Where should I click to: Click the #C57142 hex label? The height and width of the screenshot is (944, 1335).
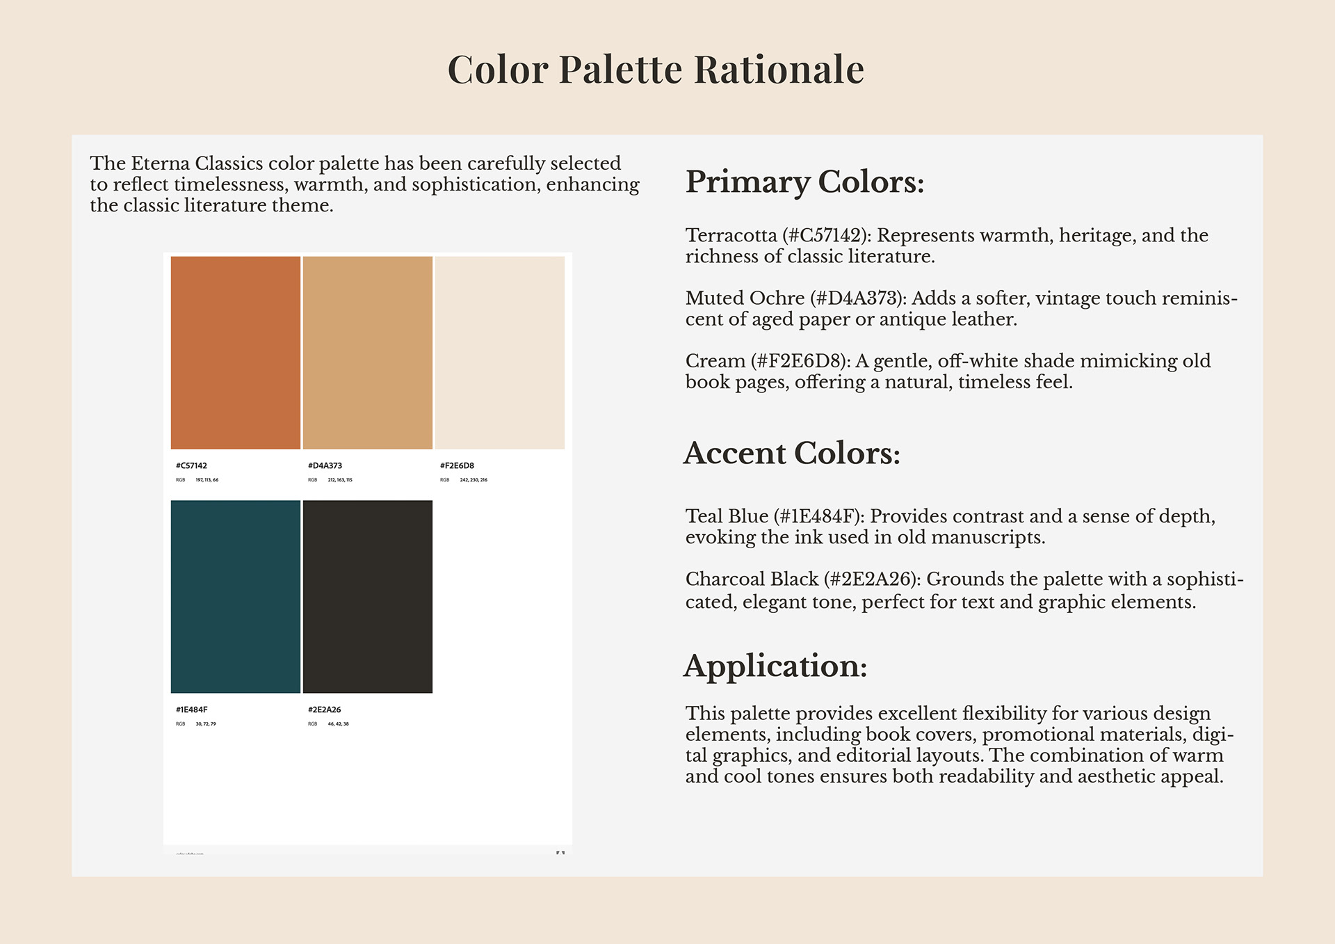[x=191, y=465]
